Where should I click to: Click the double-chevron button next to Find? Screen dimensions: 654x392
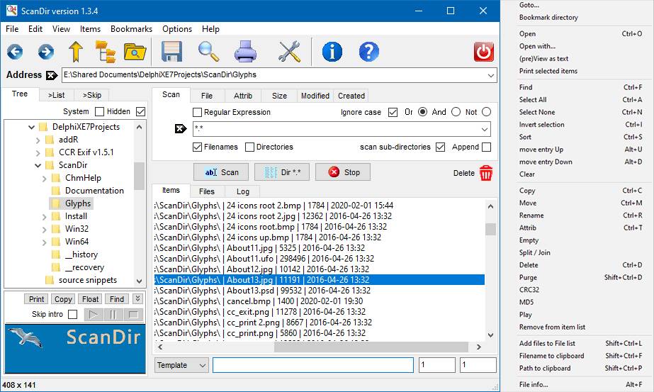pos(137,298)
